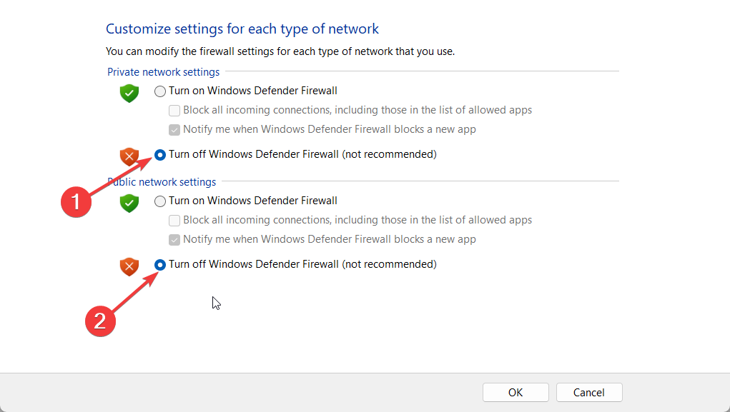Select Turn off Windows Defender Firewall for Public network

click(x=160, y=265)
